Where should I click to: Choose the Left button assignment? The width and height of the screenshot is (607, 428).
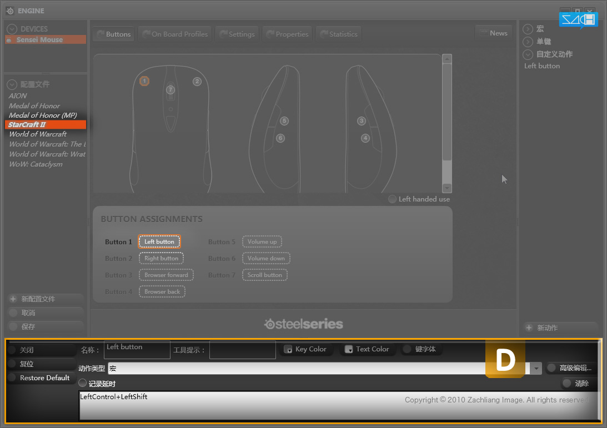pyautogui.click(x=159, y=241)
